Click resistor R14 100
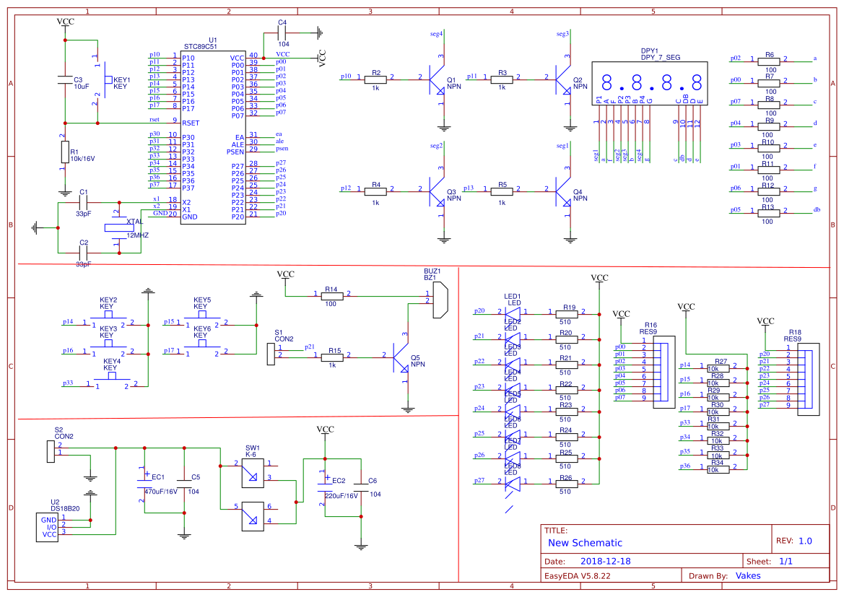844x597 pixels. coord(331,296)
